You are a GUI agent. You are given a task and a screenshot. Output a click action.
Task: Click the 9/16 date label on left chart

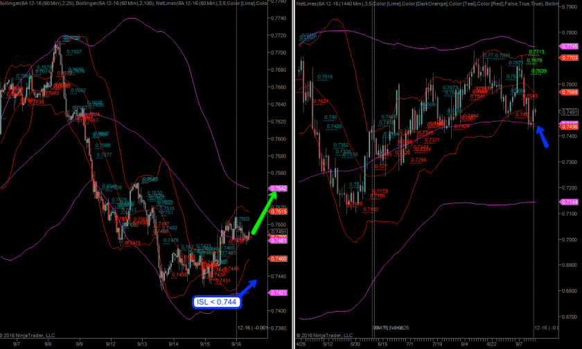point(236,344)
